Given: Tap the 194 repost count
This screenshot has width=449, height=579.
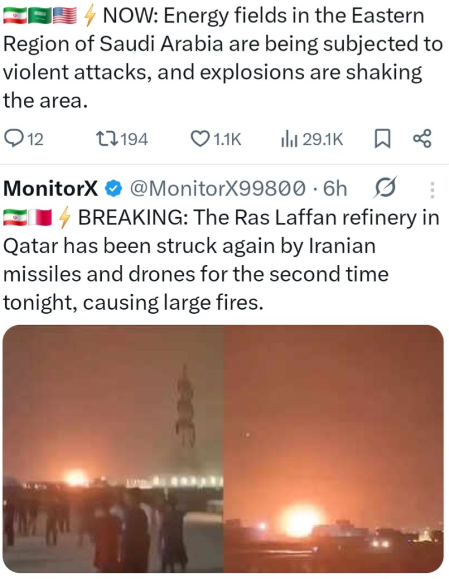Looking at the screenshot, I should (135, 139).
